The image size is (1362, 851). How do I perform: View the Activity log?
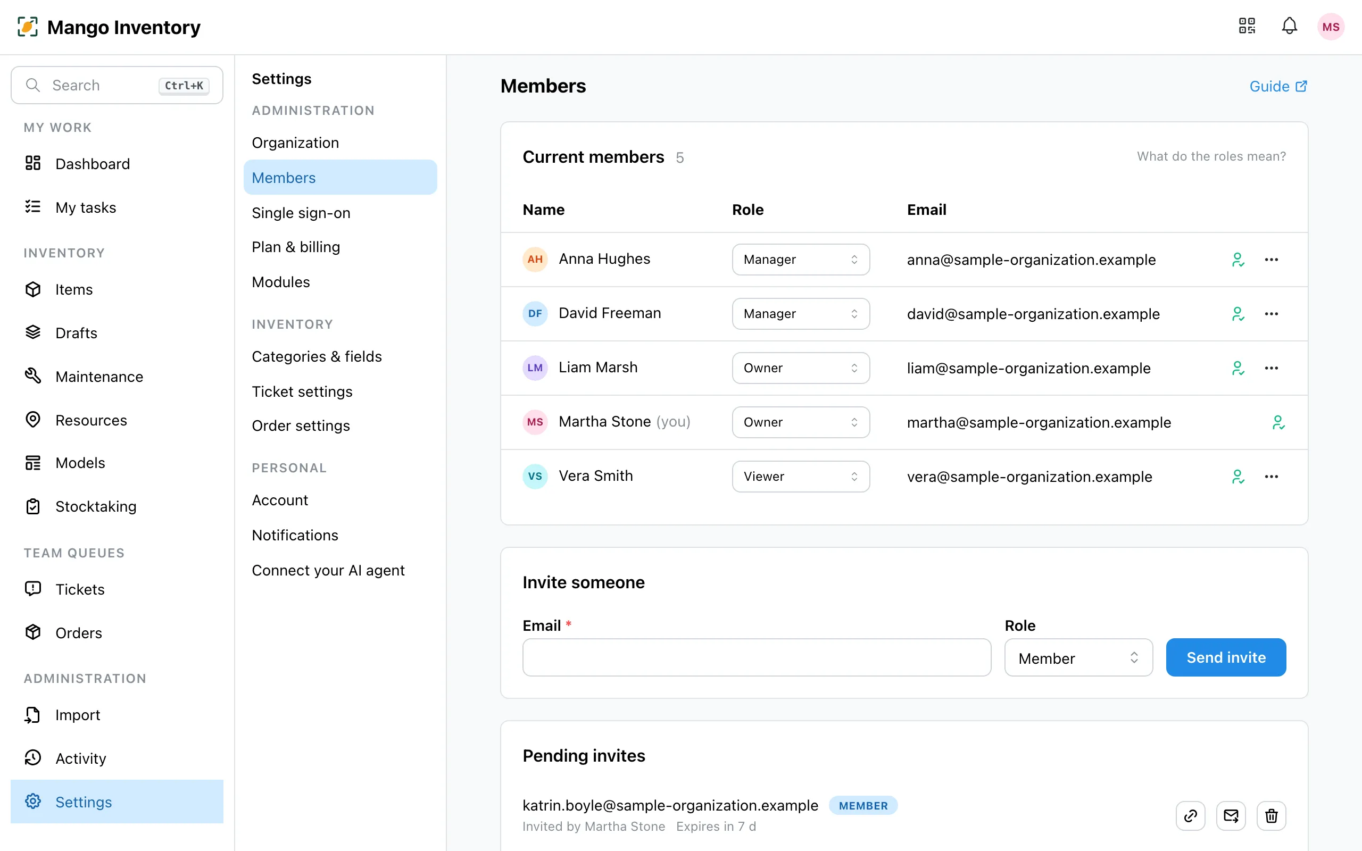(x=117, y=758)
